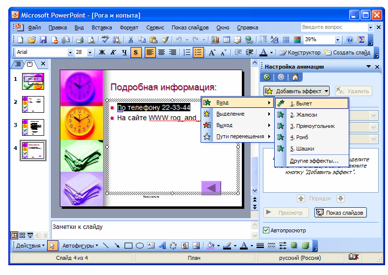Toggle bold formatting Ж button
Screen dimensions: 388x275
click(102, 52)
